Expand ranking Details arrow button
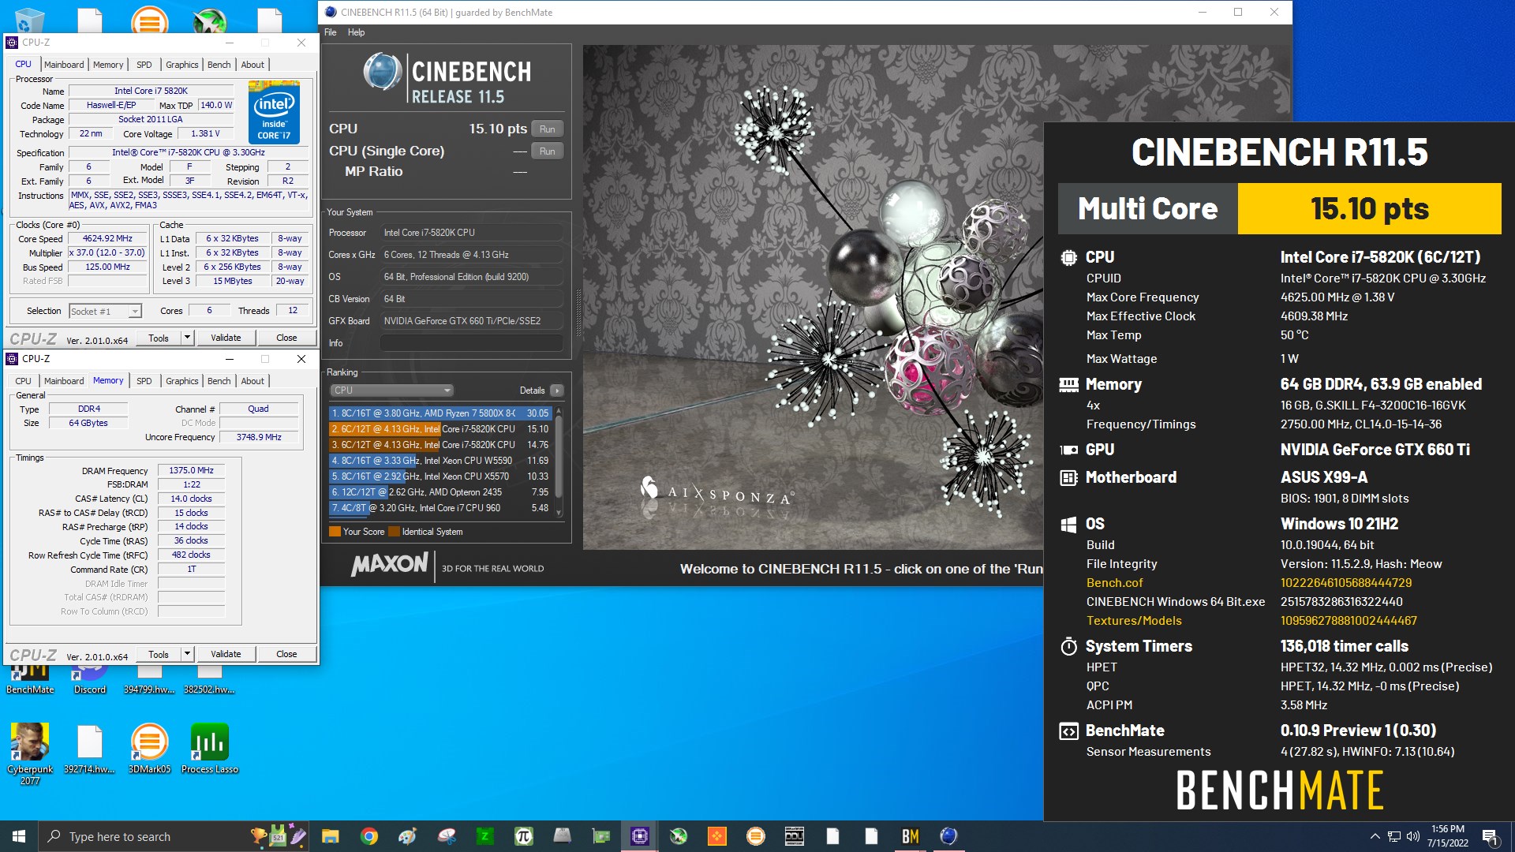Viewport: 1515px width, 852px height. pyautogui.click(x=557, y=390)
